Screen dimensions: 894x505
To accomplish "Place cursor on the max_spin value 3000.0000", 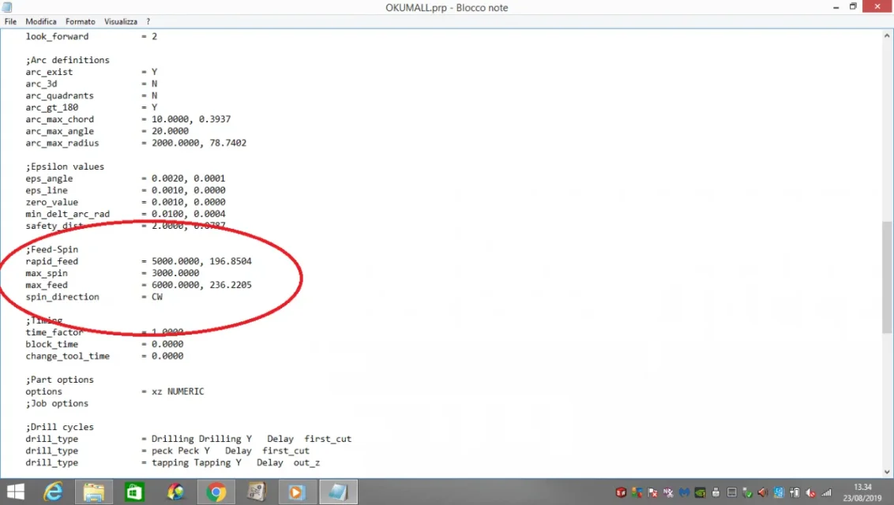I will [x=175, y=273].
